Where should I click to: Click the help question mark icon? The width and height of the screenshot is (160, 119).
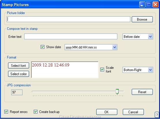click(x=157, y=115)
